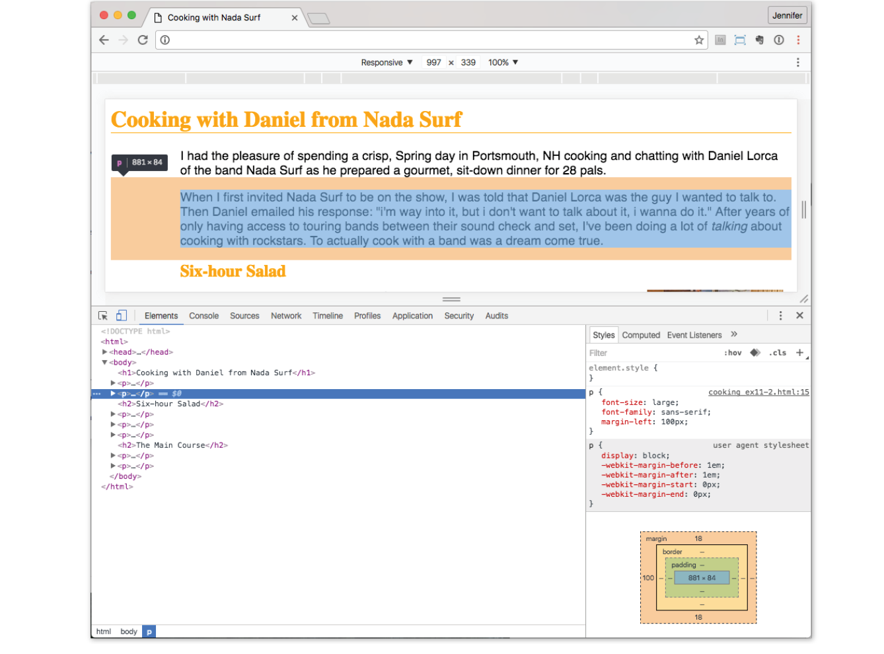Image resolution: width=884 pixels, height=654 pixels.
Task: Collapse the body element in DOM tree
Action: coord(105,363)
